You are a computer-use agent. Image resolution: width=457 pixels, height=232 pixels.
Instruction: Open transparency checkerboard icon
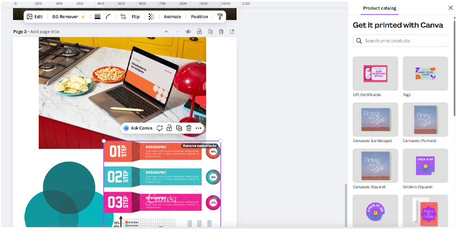click(x=152, y=17)
